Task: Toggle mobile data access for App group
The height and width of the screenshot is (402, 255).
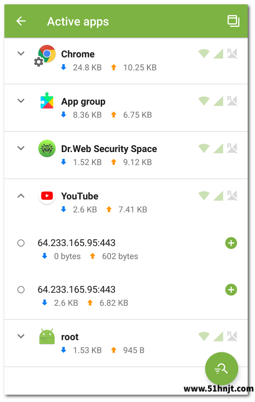Action: [x=219, y=101]
